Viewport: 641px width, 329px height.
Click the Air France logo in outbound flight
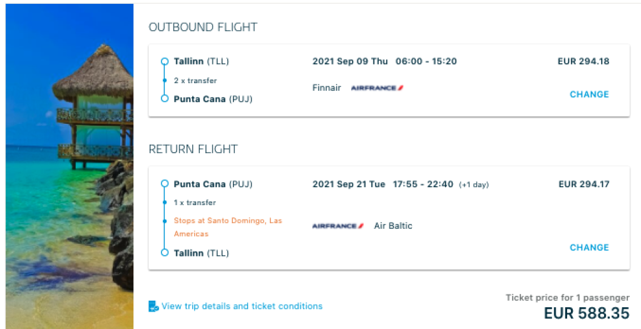(x=377, y=88)
